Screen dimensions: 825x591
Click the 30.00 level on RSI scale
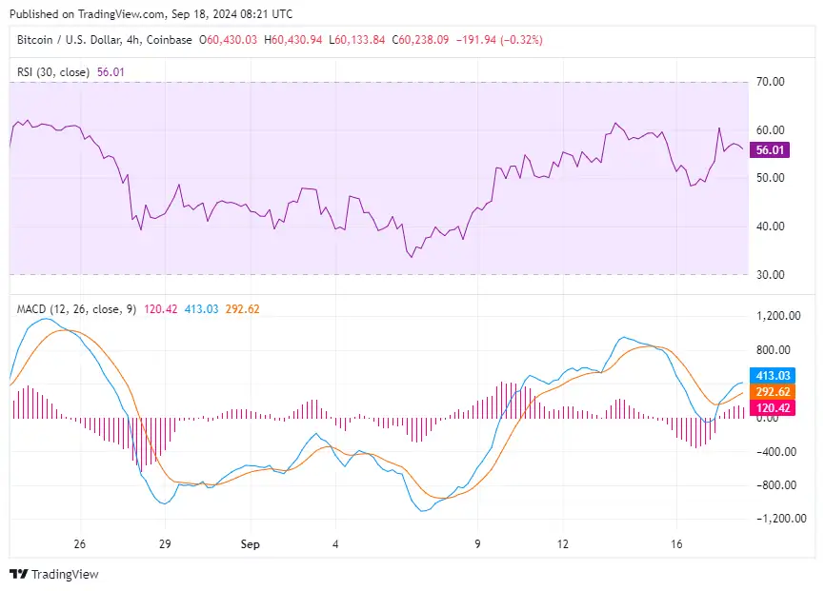tap(773, 275)
